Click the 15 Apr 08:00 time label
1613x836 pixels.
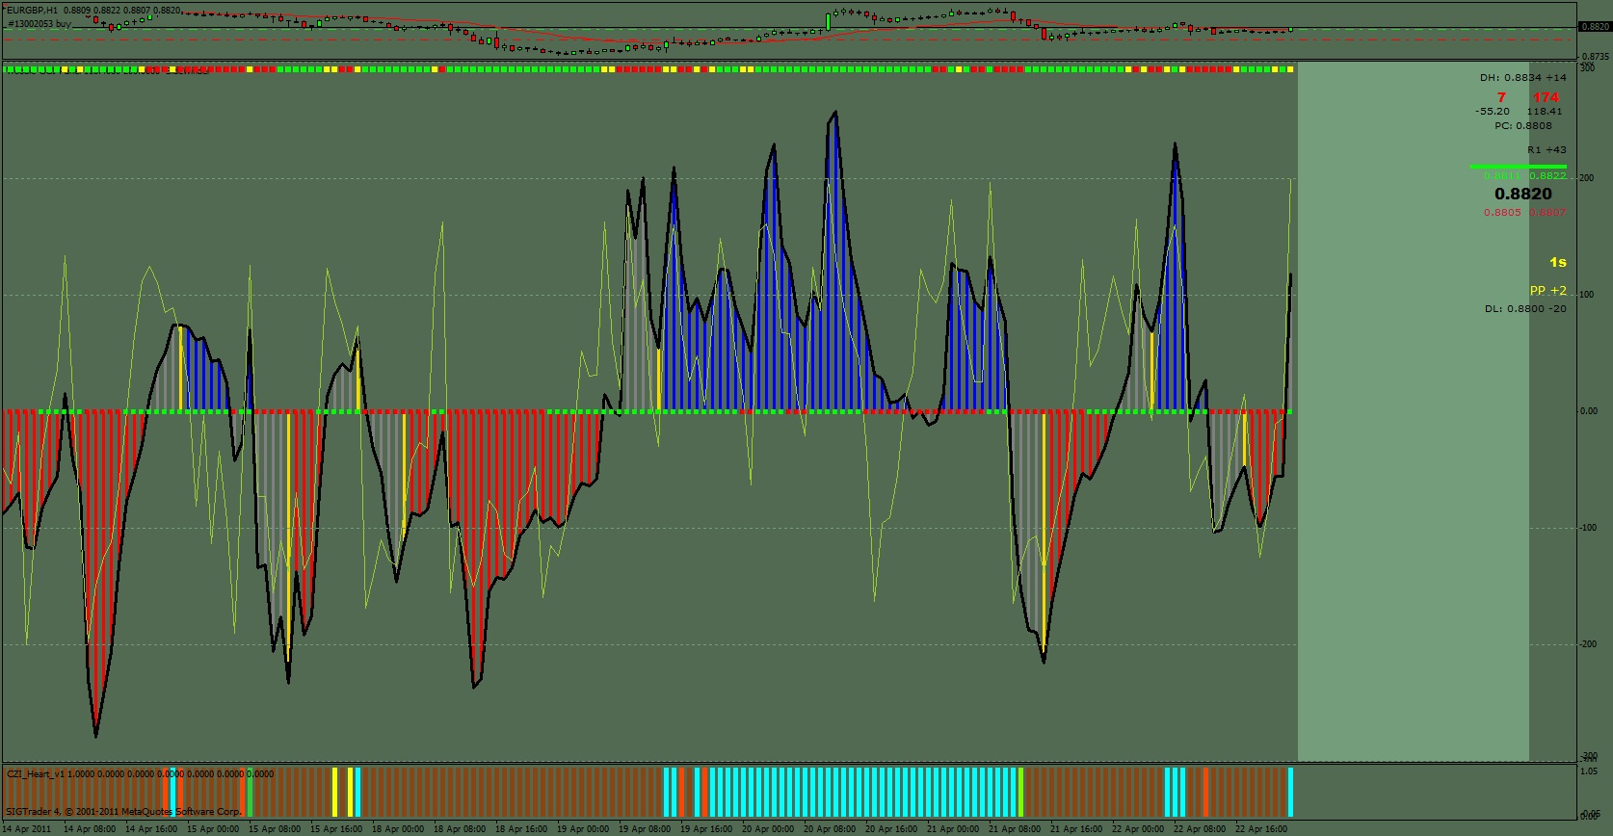pos(276,828)
